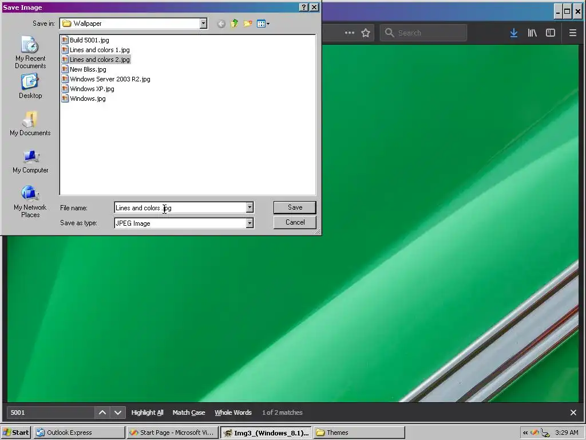Close the find bar
Viewport: 586px width, 440px height.
pyautogui.click(x=573, y=412)
